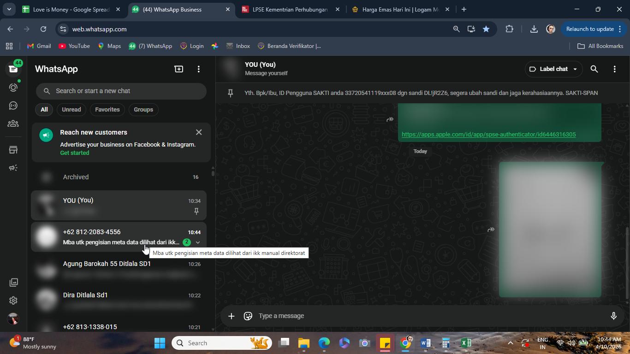Viewport: 630px width, 354px height.
Task: Open the +62 812-2083-4556 chat
Action: 119,237
